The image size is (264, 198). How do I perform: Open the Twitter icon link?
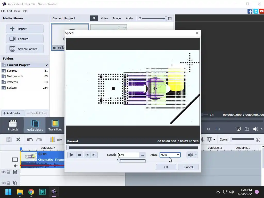tap(256, 11)
